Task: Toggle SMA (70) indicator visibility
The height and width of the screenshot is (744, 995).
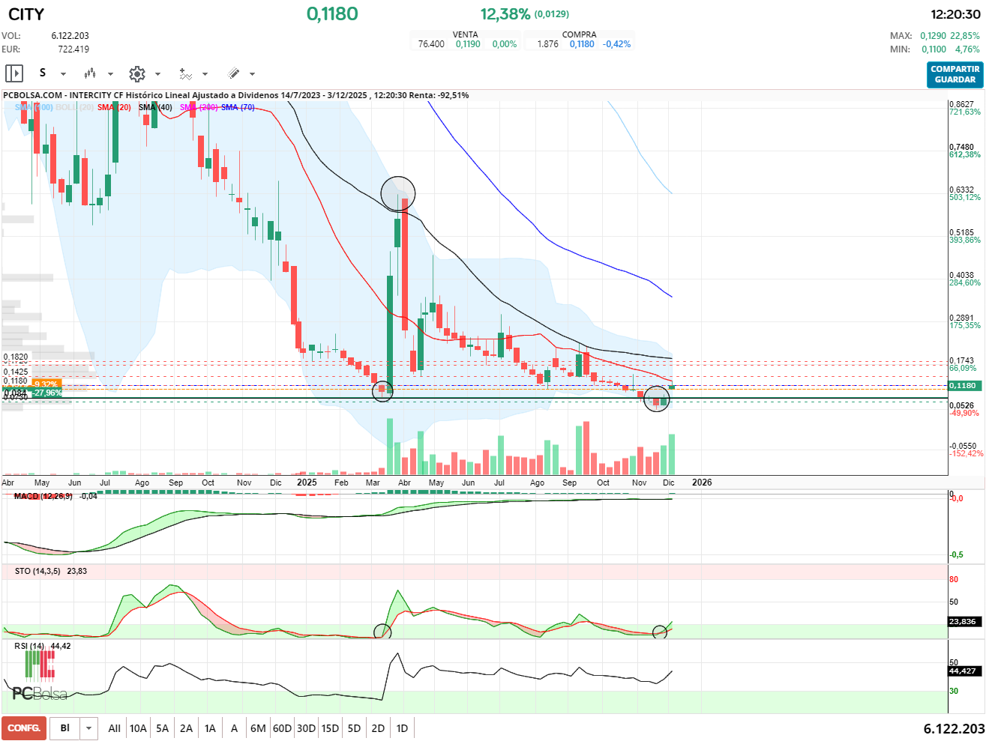Action: pos(238,108)
